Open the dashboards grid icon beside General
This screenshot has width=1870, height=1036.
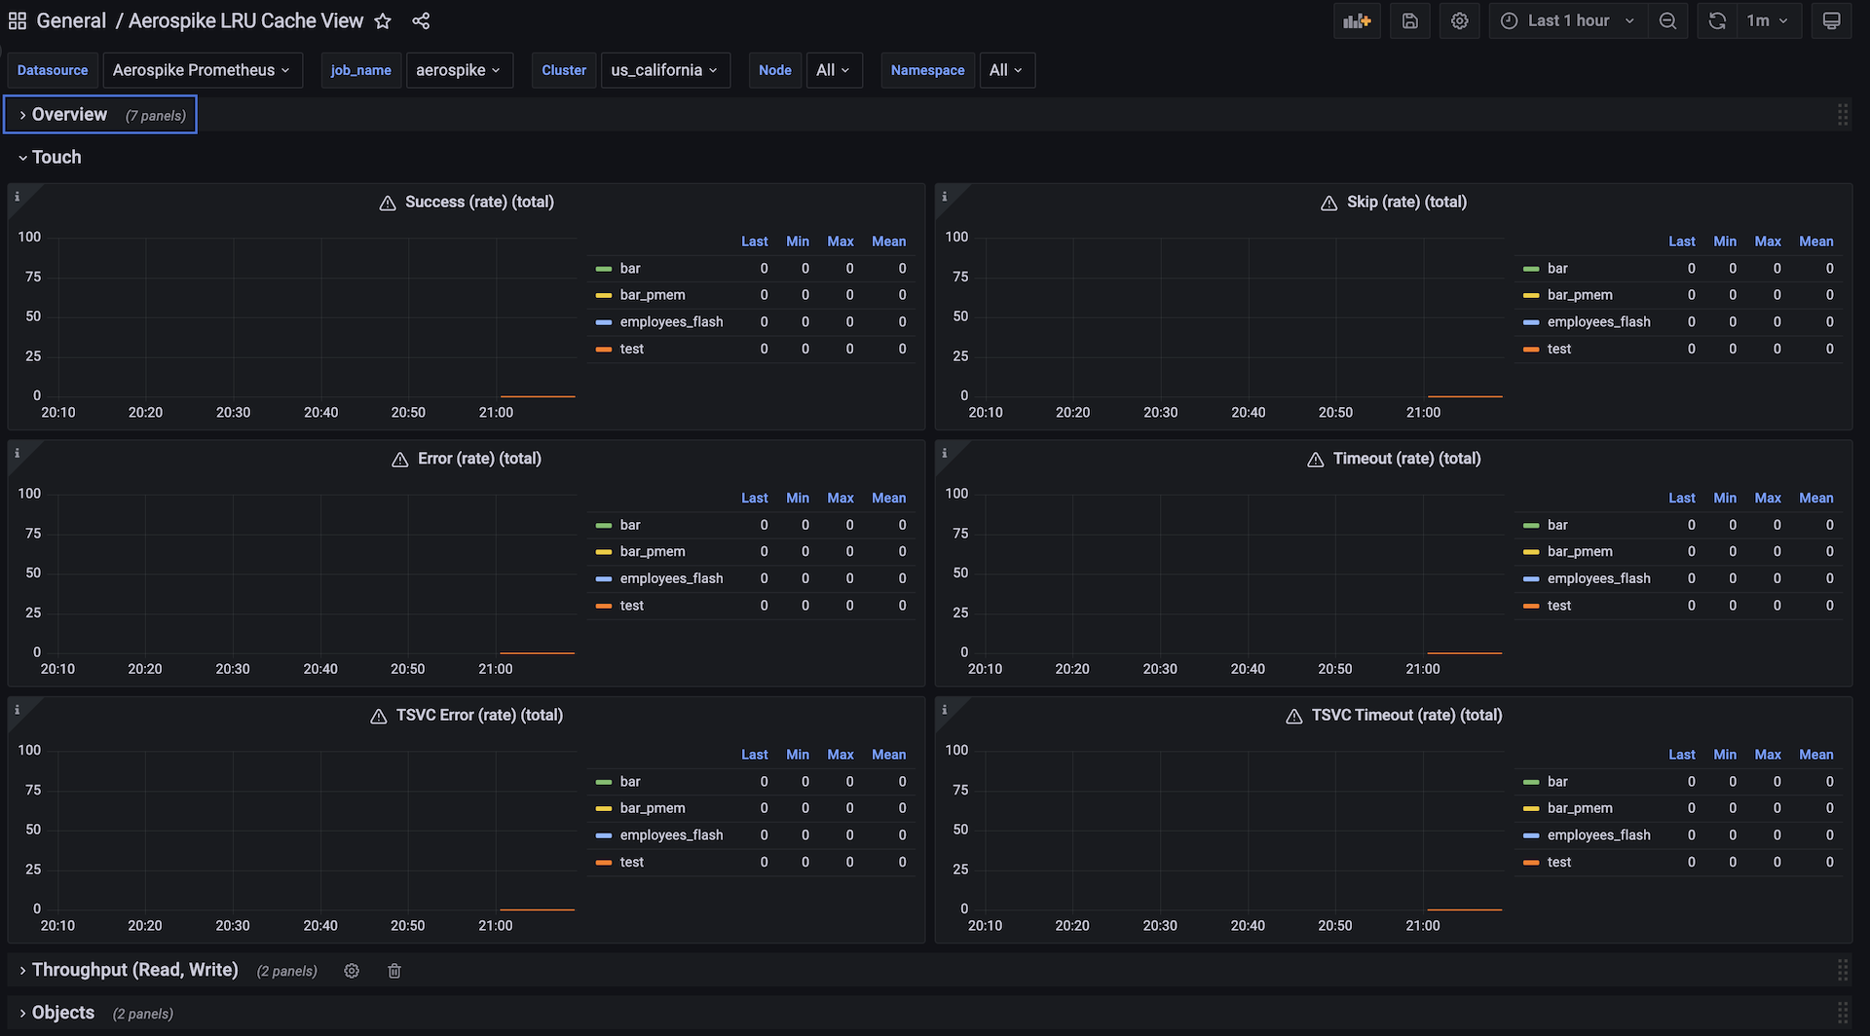tap(18, 20)
